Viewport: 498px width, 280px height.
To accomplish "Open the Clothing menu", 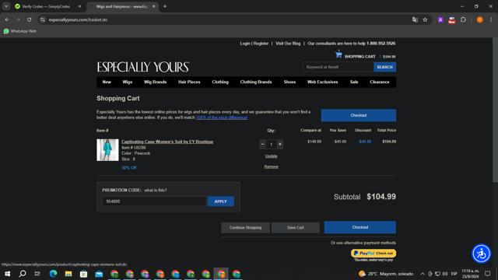I will pos(220,82).
